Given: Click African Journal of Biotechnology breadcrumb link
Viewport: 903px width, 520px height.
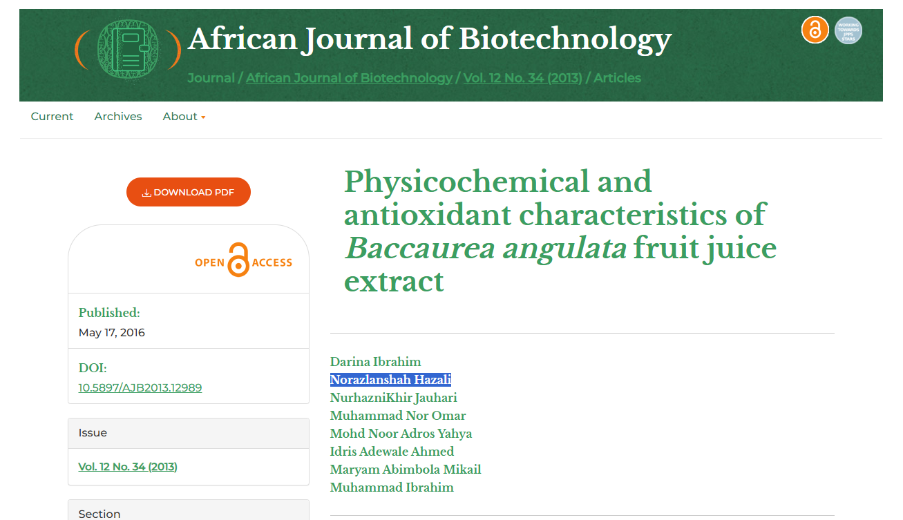Looking at the screenshot, I should click(x=349, y=78).
